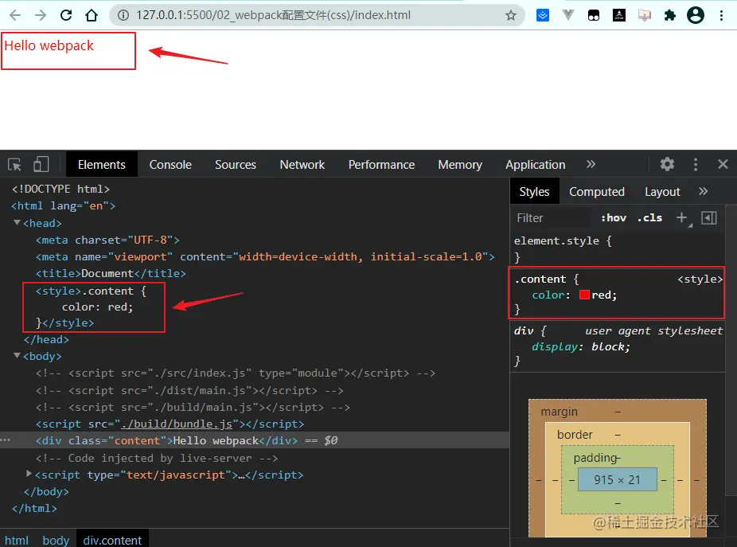Open DevTools customize three-dot menu
Viewport: 737px width, 547px height.
[696, 164]
